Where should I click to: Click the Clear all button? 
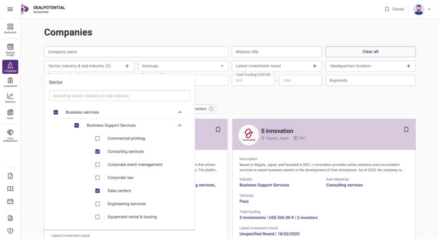coord(370,51)
